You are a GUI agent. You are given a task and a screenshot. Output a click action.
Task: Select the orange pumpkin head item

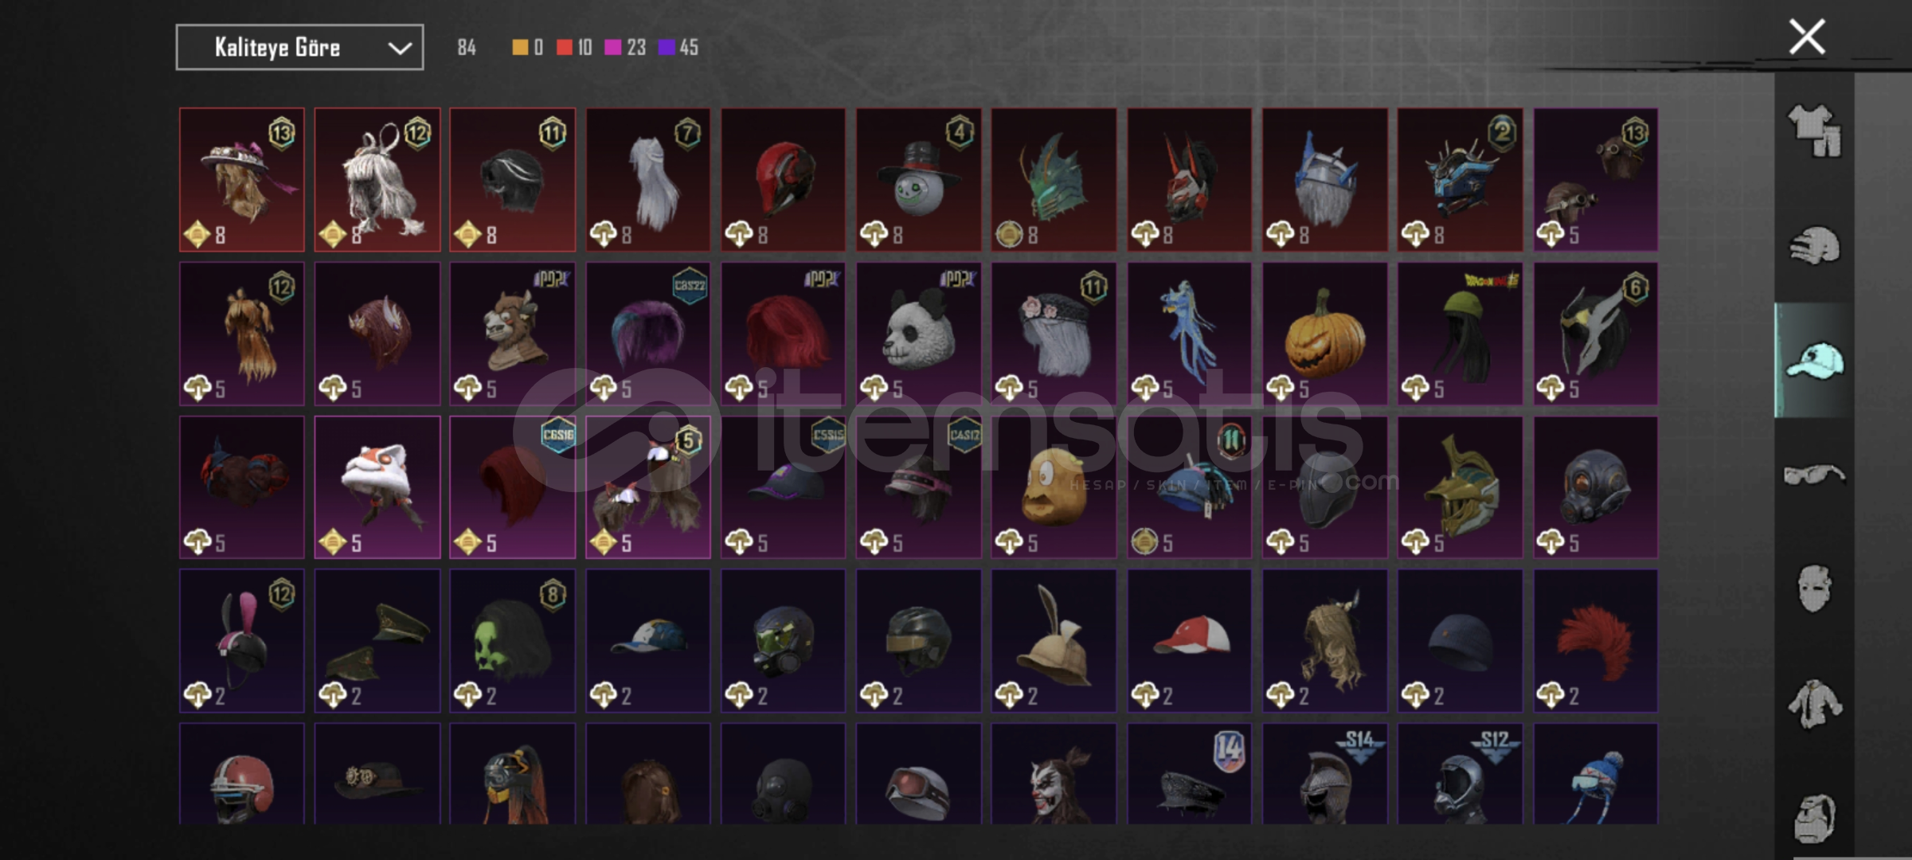point(1324,334)
